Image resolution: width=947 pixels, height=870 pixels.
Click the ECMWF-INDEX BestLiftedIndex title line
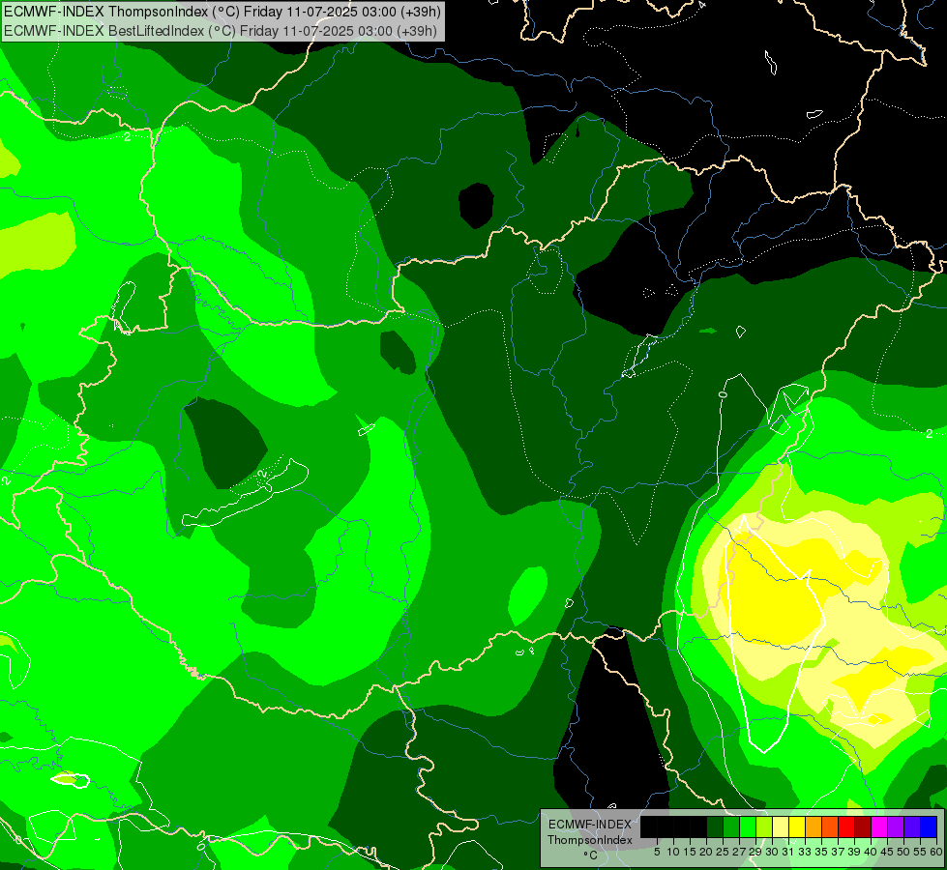(x=221, y=31)
